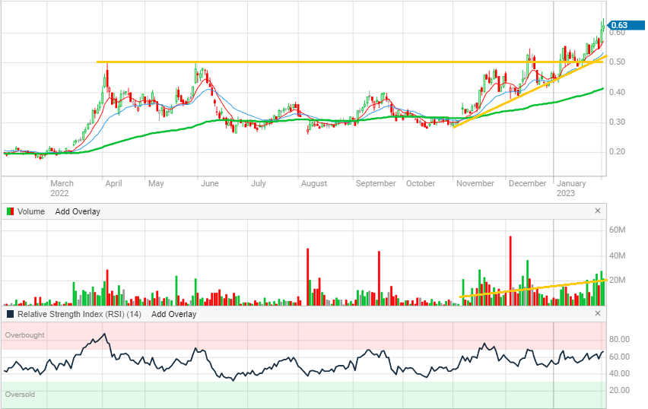Click the 80.00 RSI axis label
Image resolution: width=648 pixels, height=409 pixels.
[x=620, y=340]
